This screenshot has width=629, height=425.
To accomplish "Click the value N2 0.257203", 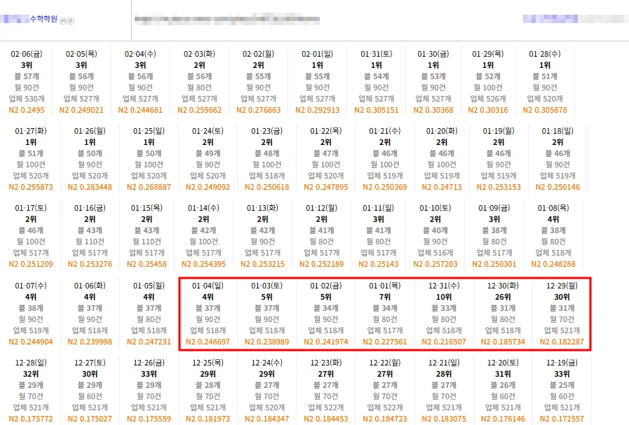I will (435, 264).
